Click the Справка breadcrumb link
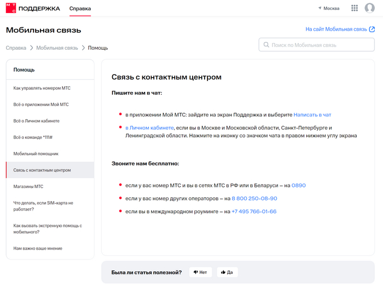Screen dimensions: 383x294 [16, 48]
